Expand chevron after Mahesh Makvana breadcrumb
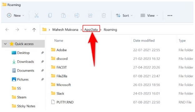The width and height of the screenshot is (195, 112). [x=81, y=30]
